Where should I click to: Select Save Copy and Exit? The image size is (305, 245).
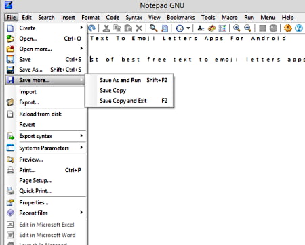[129, 101]
